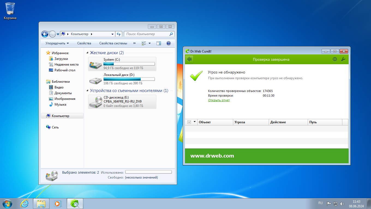Open the Открыть отчет link
The width and height of the screenshot is (371, 209).
point(219,100)
